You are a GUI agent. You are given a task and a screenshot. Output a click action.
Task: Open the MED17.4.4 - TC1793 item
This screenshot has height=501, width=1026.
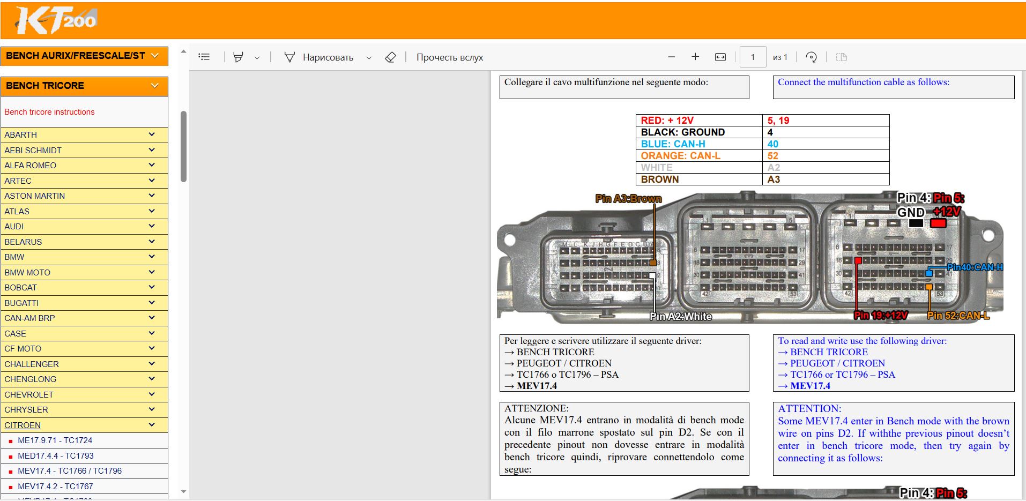(x=56, y=456)
